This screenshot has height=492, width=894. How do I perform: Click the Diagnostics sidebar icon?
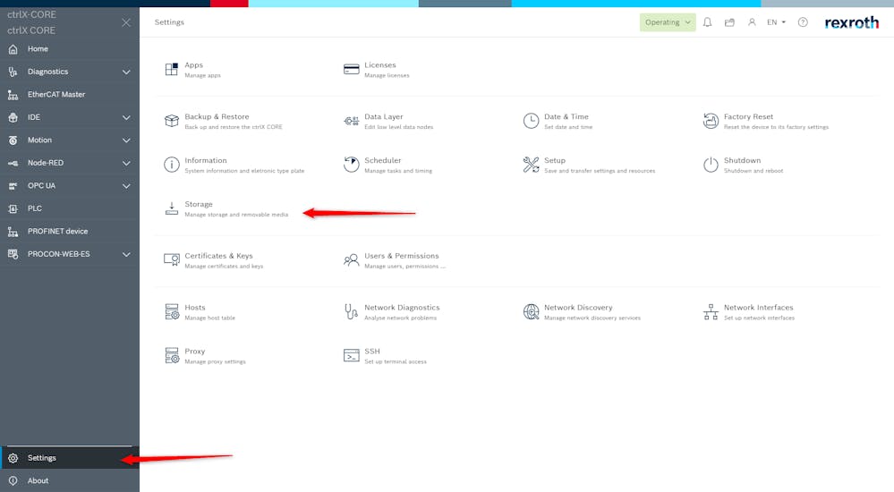point(13,72)
